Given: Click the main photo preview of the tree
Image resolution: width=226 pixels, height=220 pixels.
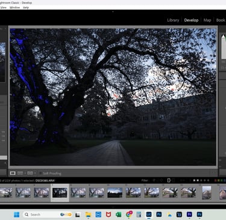Looking at the screenshot, I should [x=113, y=97].
